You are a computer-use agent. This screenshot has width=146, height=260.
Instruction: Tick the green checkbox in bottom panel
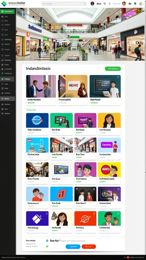(47, 247)
